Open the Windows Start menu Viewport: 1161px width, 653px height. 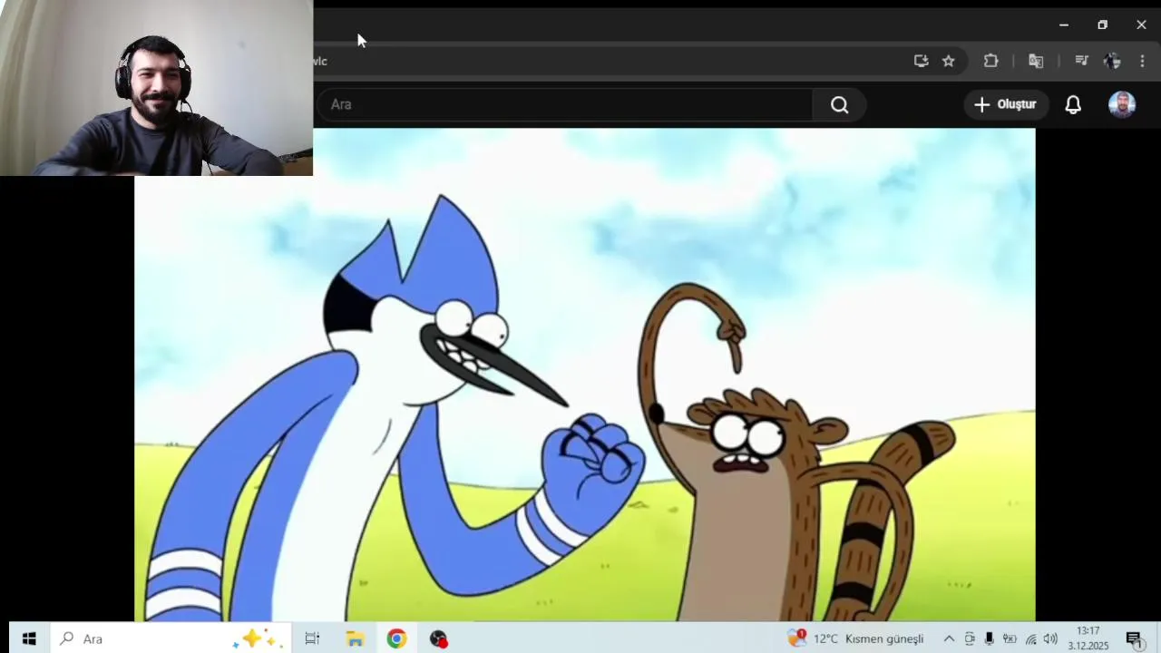tap(29, 638)
